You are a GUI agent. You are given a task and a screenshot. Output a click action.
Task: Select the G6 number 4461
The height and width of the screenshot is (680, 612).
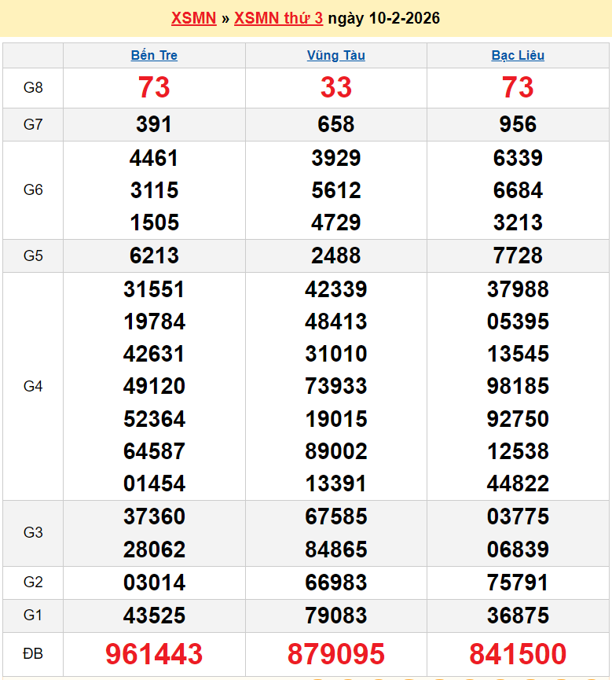[x=154, y=158]
